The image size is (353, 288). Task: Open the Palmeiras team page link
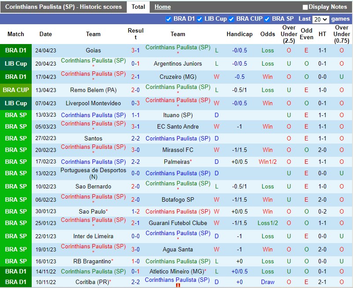click(x=176, y=162)
